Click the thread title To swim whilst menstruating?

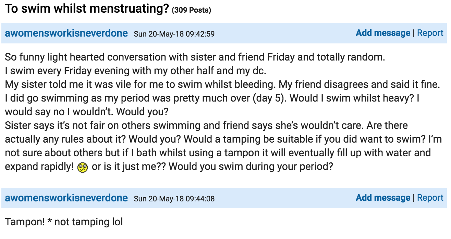point(87,9)
